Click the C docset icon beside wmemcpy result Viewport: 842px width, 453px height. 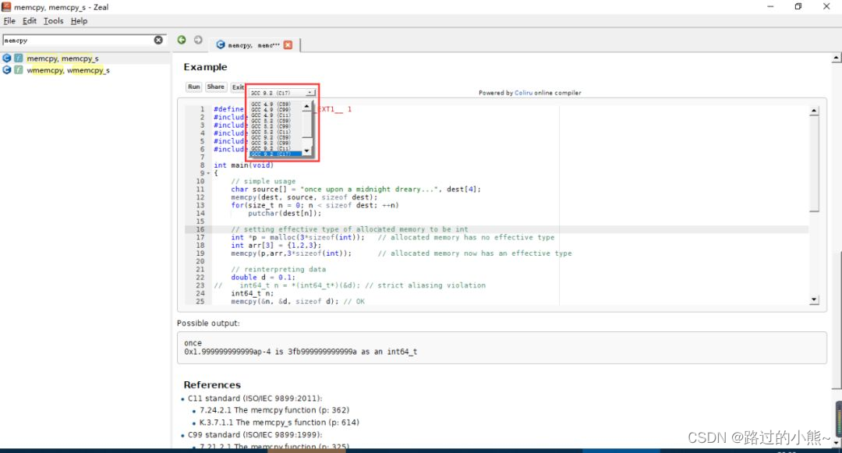click(7, 70)
